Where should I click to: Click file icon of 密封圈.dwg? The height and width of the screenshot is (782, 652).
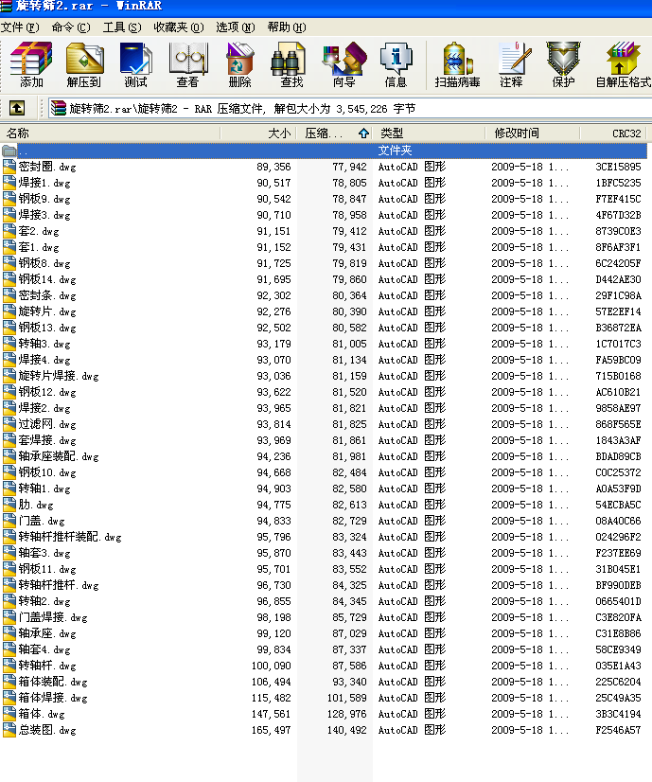pos(9,167)
